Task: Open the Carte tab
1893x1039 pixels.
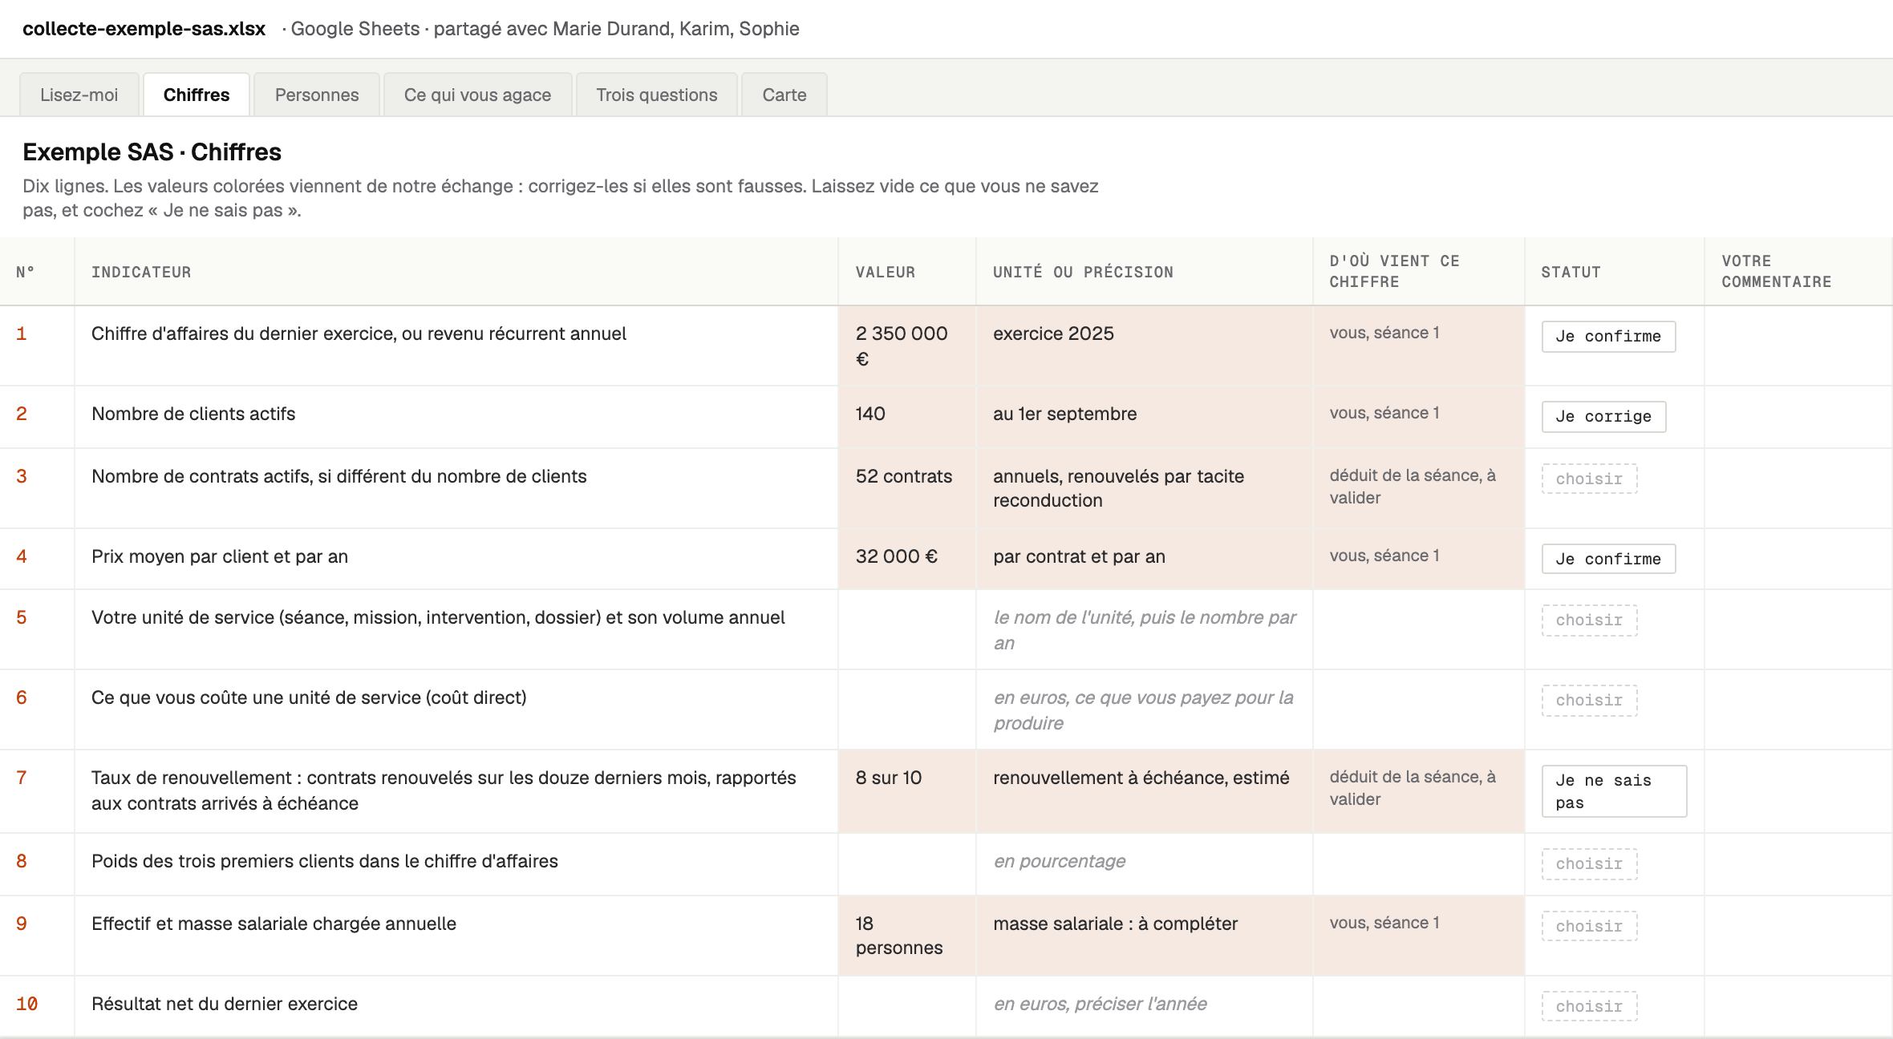Action: click(x=784, y=95)
